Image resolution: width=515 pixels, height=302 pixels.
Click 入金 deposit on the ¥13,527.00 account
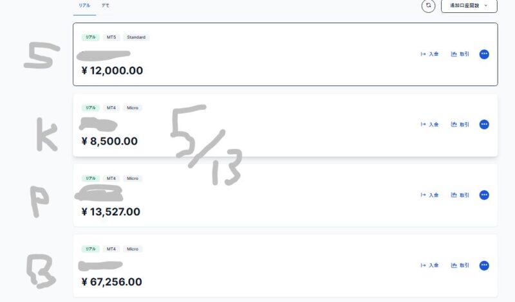(429, 195)
